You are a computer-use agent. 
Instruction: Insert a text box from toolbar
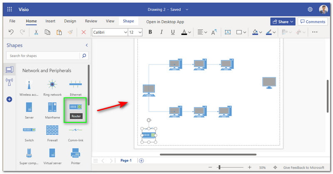point(228,32)
